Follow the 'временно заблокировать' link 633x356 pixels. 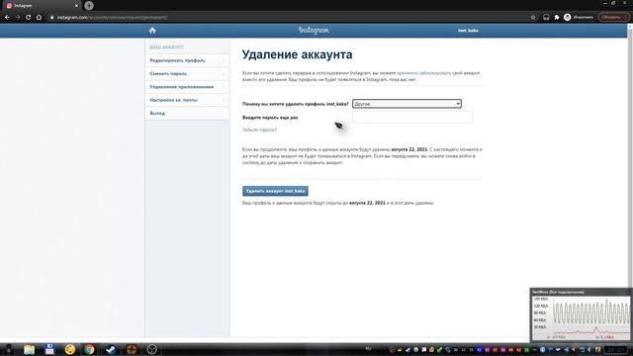click(424, 73)
